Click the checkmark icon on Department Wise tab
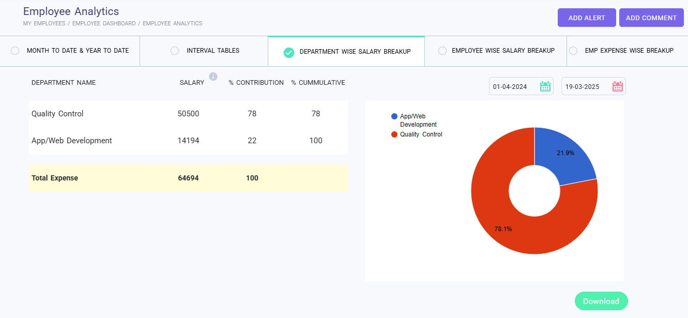The width and height of the screenshot is (688, 318). click(289, 52)
